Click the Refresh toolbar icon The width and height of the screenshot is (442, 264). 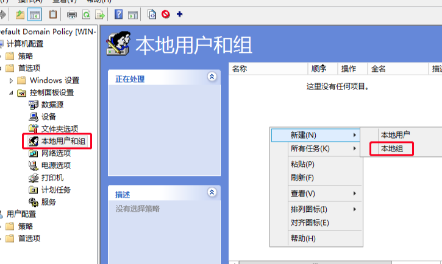(x=85, y=14)
